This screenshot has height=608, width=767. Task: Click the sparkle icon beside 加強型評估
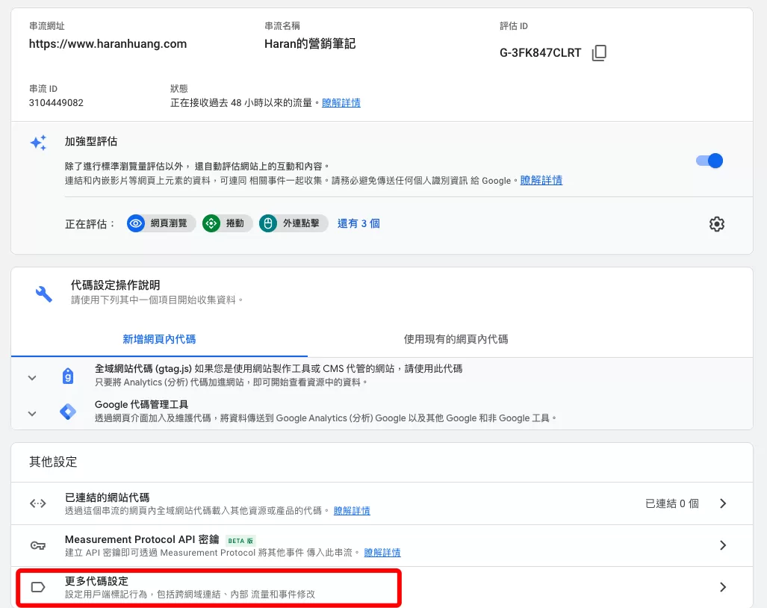38,143
